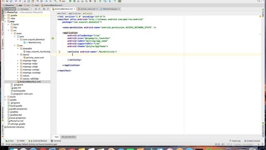Hide the Project panel with the hide icon
The image size is (266, 150).
coord(48,9)
